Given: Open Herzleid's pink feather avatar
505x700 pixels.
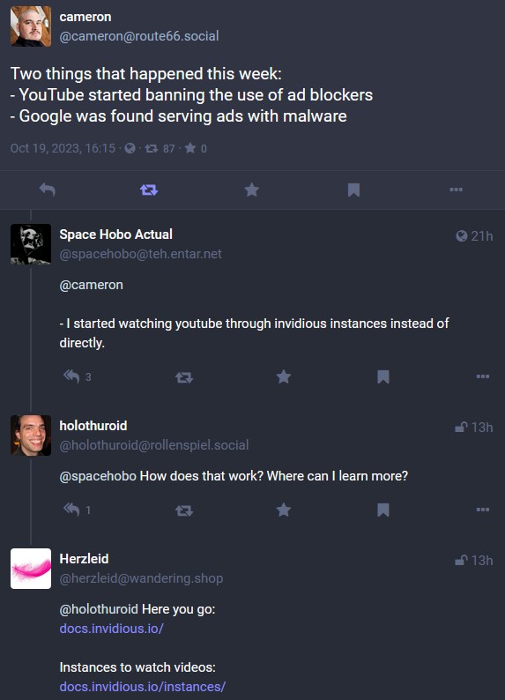Looking at the screenshot, I should 31,569.
